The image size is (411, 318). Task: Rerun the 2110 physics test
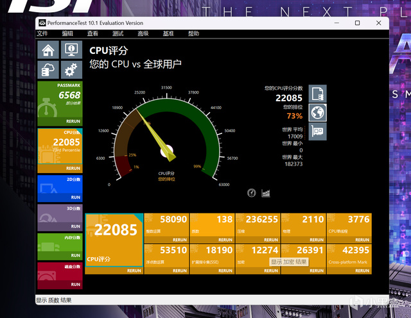pos(317,240)
